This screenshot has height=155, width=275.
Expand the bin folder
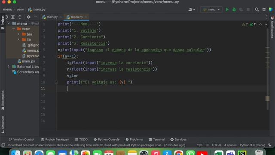18,34
